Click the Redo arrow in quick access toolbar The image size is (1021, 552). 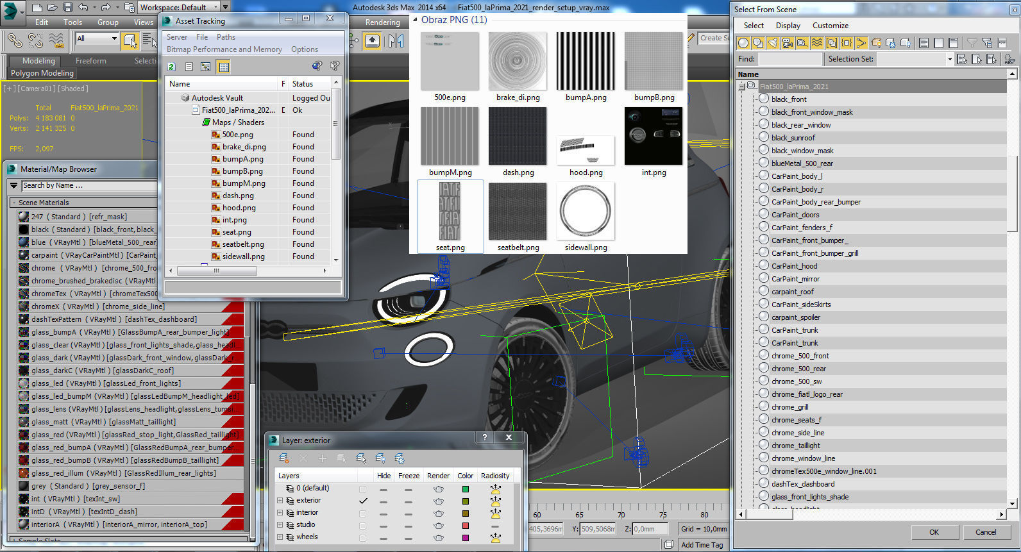(106, 7)
